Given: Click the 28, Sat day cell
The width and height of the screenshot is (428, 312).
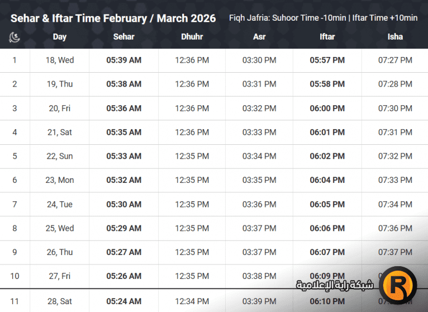Looking at the screenshot, I should click(59, 301).
